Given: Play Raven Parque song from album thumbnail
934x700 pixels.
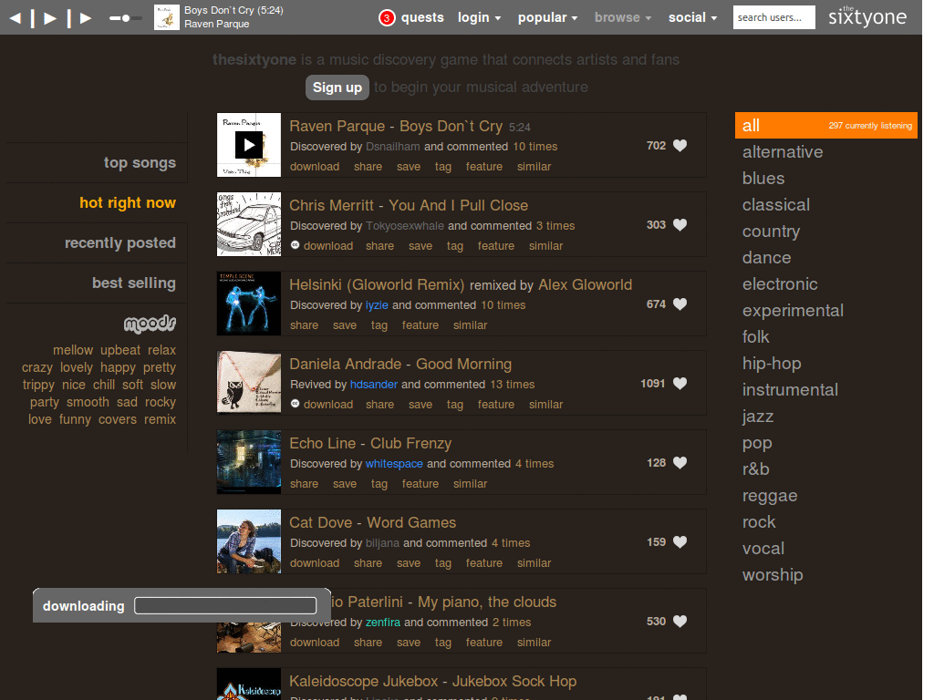Looking at the screenshot, I should click(x=248, y=144).
